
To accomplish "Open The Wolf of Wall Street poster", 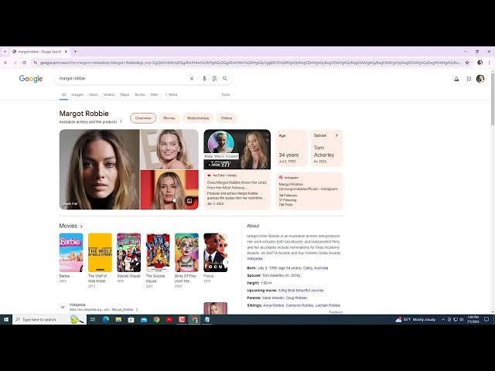I will point(100,253).
